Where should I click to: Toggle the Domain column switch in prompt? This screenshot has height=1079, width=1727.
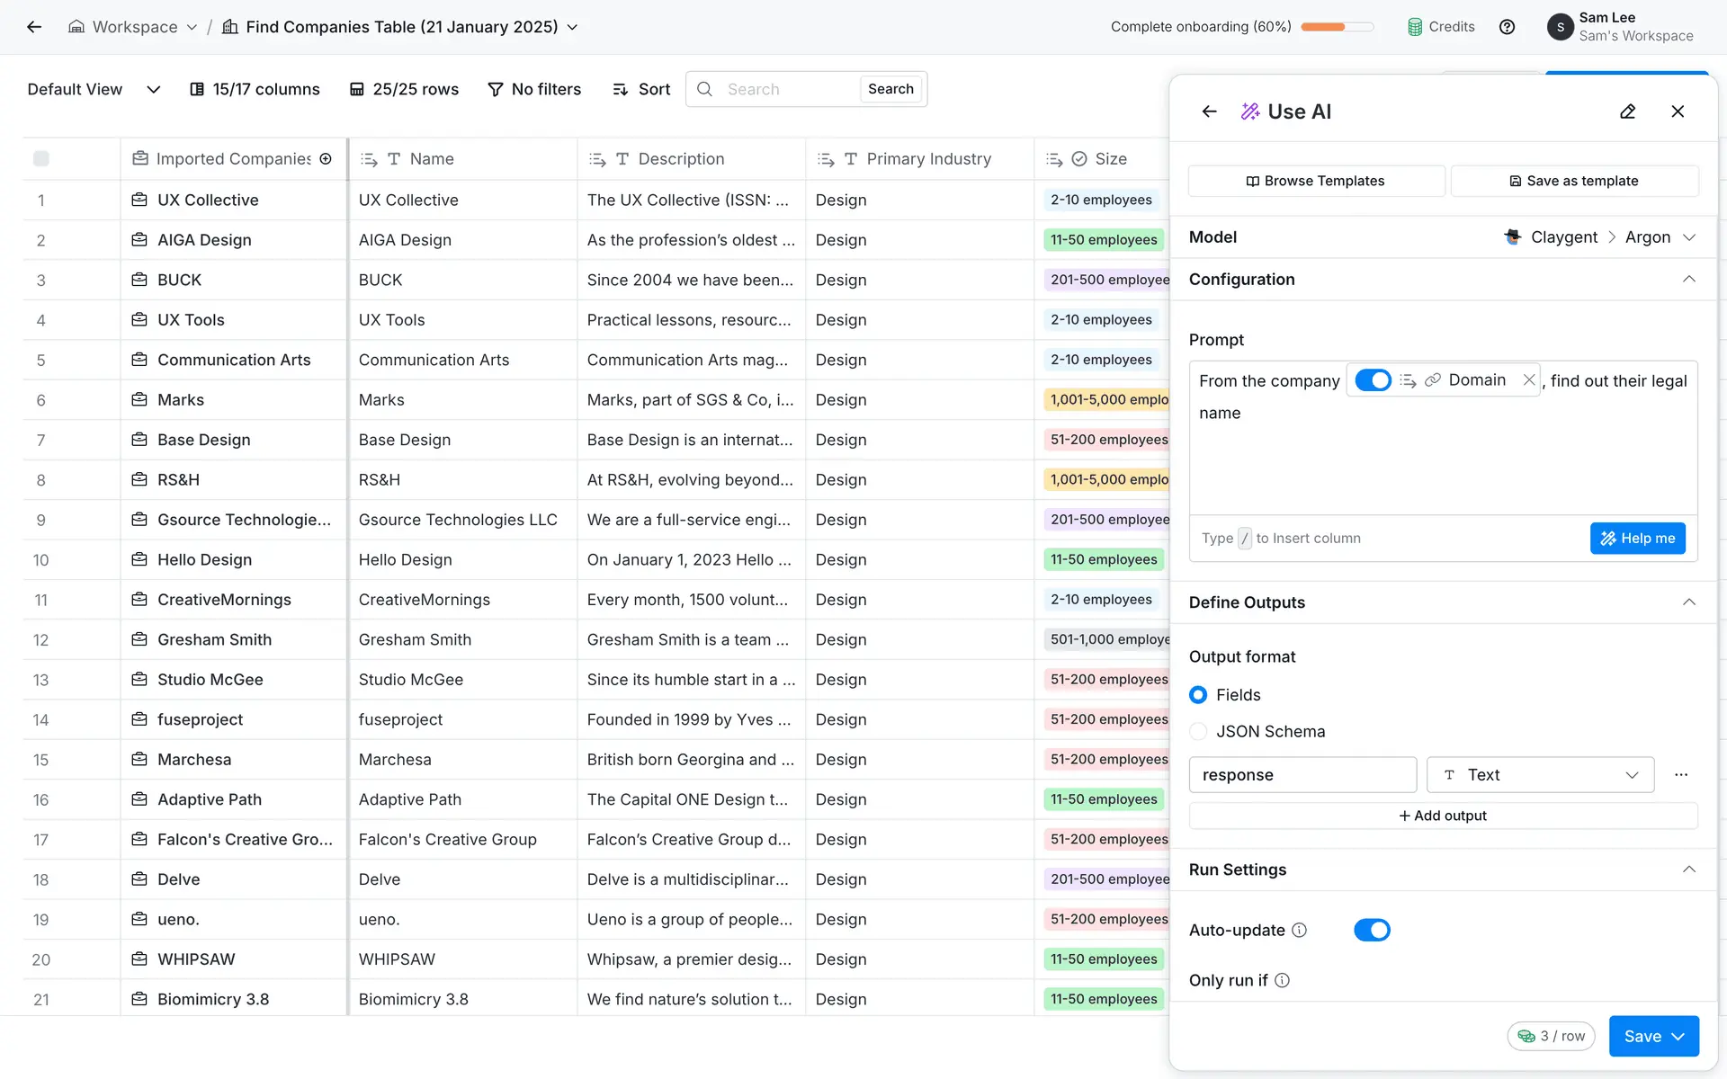point(1373,380)
